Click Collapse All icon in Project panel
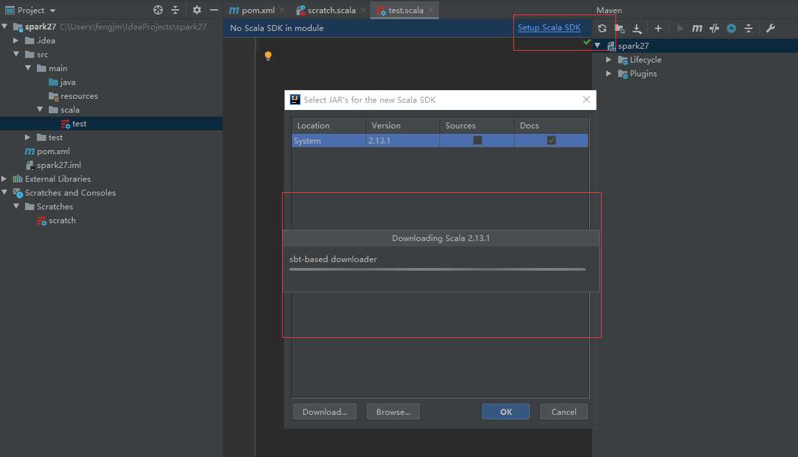This screenshot has width=798, height=457. pyautogui.click(x=175, y=10)
